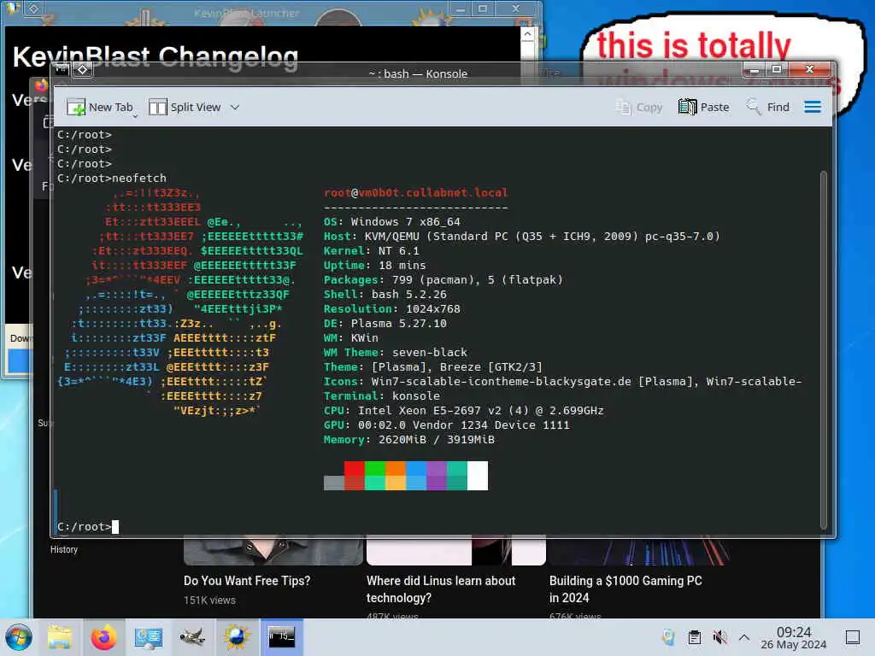The image size is (875, 656).
Task: Switch to KevinBlast sun-globe taskbar icon
Action: click(237, 637)
